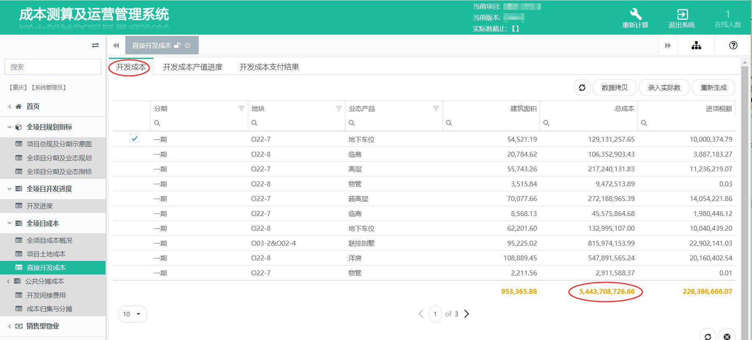The width and height of the screenshot is (752, 340).
Task: Switch to the 开发成本支付结果 tab
Action: click(269, 67)
